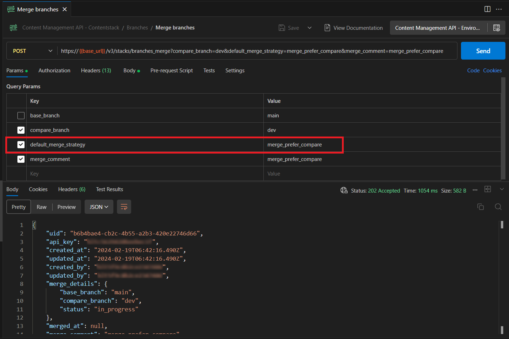The image size is (509, 339).
Task: Select the Content Management API environment dropdown
Action: point(439,28)
